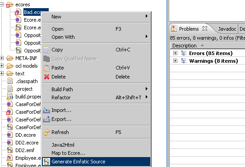Select the DD2.ecore file
The width and height of the screenshot is (245, 167).
(x=27, y=143)
